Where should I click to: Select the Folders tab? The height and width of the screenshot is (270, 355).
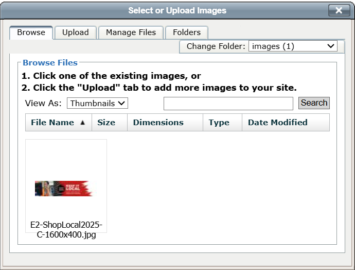186,32
